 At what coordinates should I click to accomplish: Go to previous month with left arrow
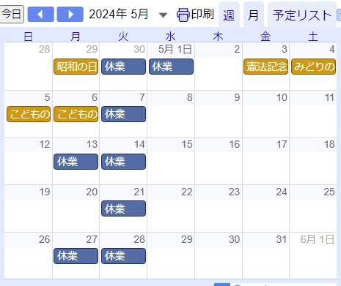41,15
